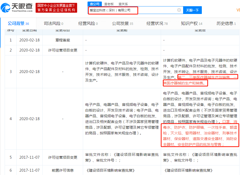Image resolution: width=240 pixels, height=175 pixels.
Task: Open the 知识产权 14 section tab
Action: tap(192, 24)
